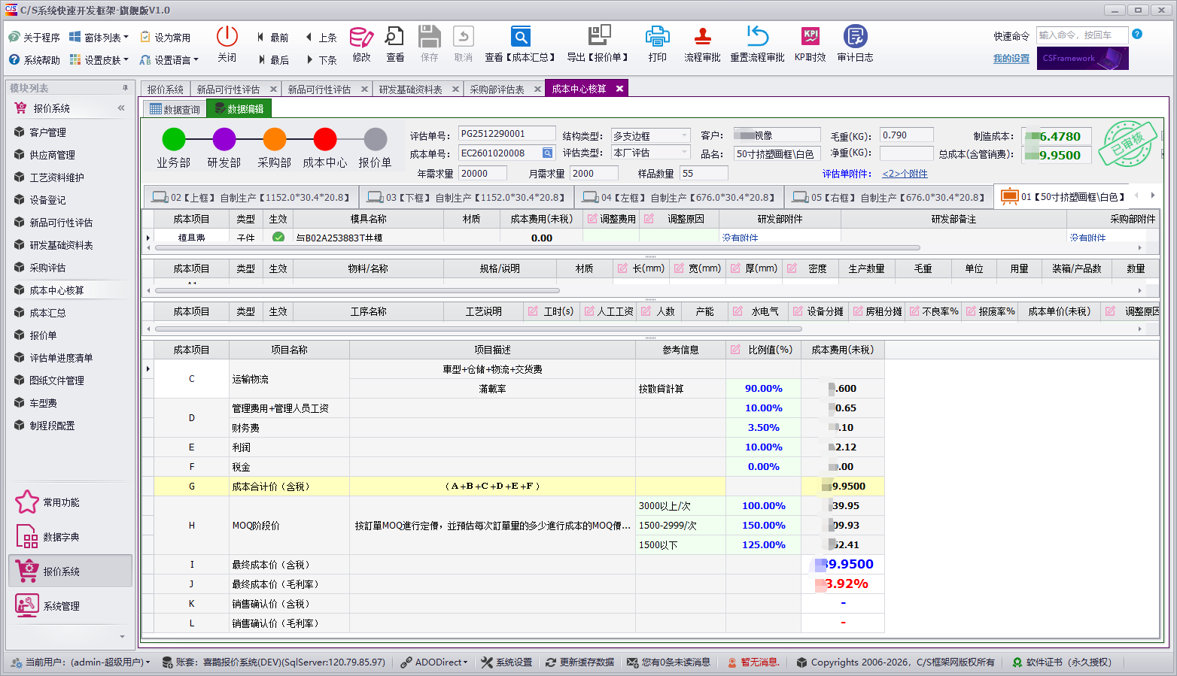1177x676 pixels.
Task: Open 数据字典 section
Action: (x=47, y=537)
